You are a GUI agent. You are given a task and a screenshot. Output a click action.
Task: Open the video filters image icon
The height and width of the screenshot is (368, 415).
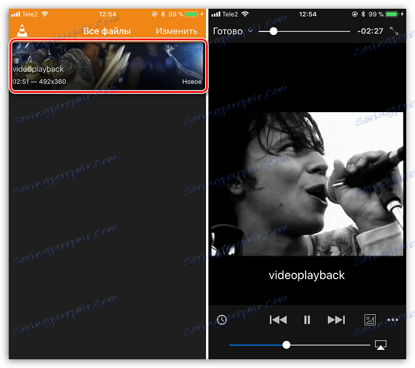pos(370,320)
